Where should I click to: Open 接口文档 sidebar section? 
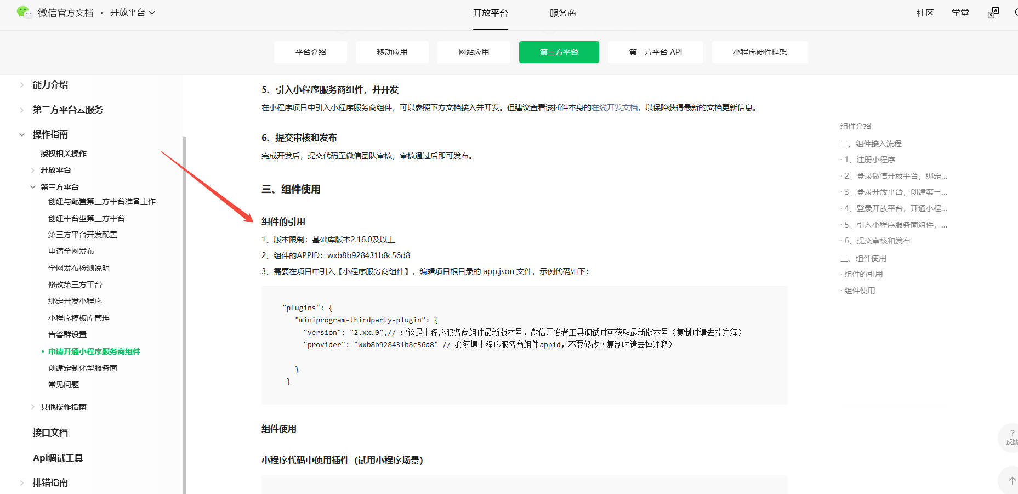pos(50,433)
